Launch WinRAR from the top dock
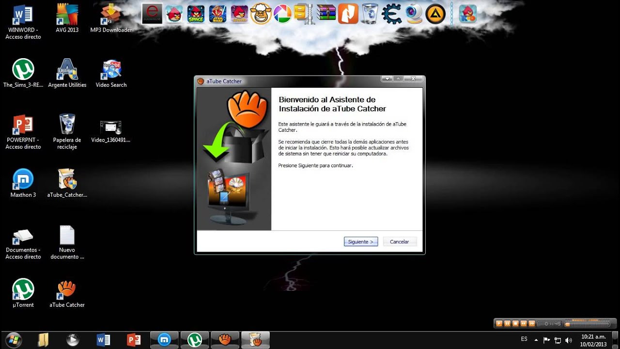Viewport: 620px width, 349px height. point(326,14)
